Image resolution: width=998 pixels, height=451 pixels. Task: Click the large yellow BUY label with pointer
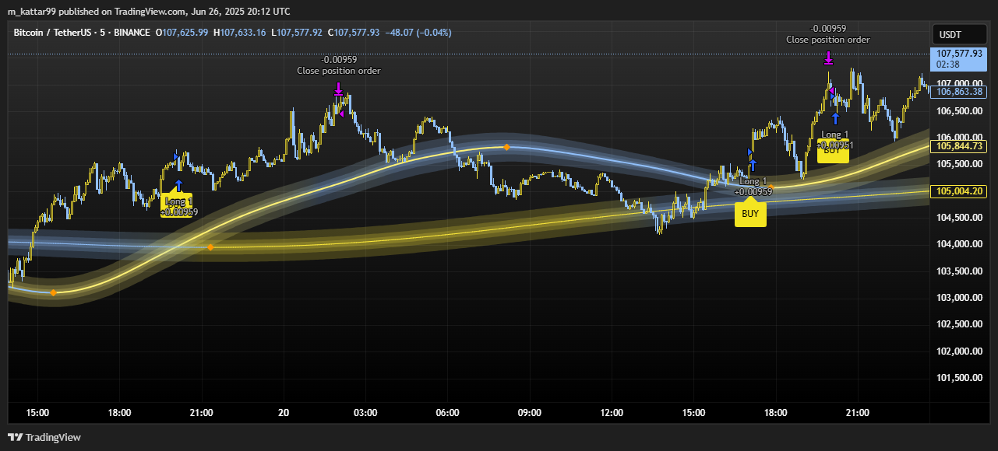coord(750,212)
